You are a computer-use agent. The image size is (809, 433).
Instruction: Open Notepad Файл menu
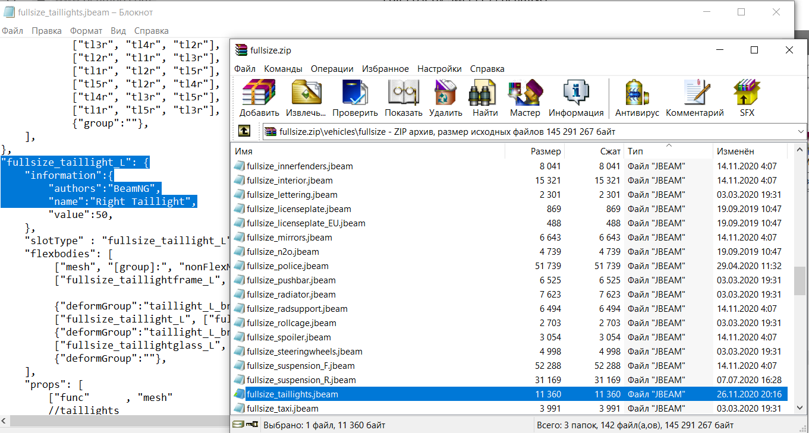pos(12,31)
